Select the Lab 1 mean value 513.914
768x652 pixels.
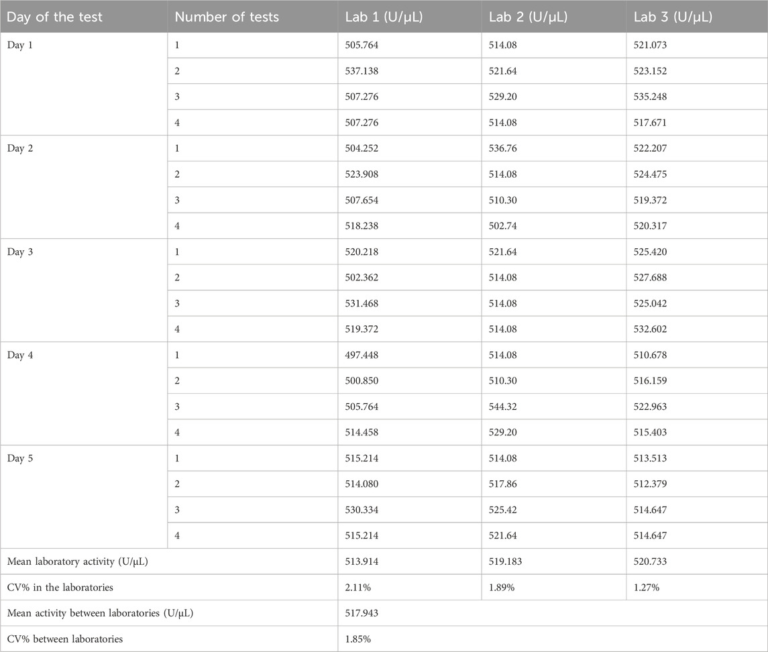coord(363,561)
